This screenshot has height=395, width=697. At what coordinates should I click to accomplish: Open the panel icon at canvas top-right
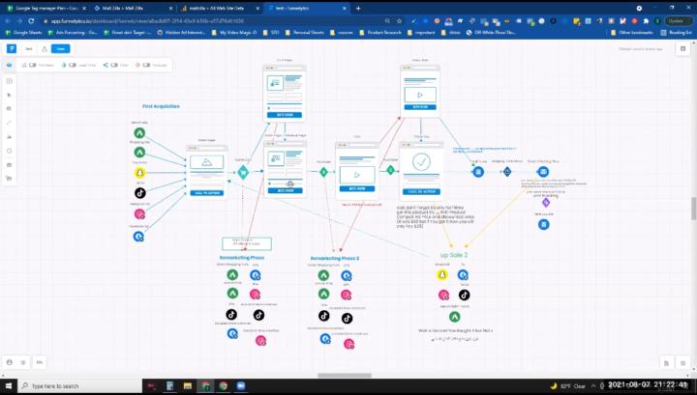click(682, 48)
